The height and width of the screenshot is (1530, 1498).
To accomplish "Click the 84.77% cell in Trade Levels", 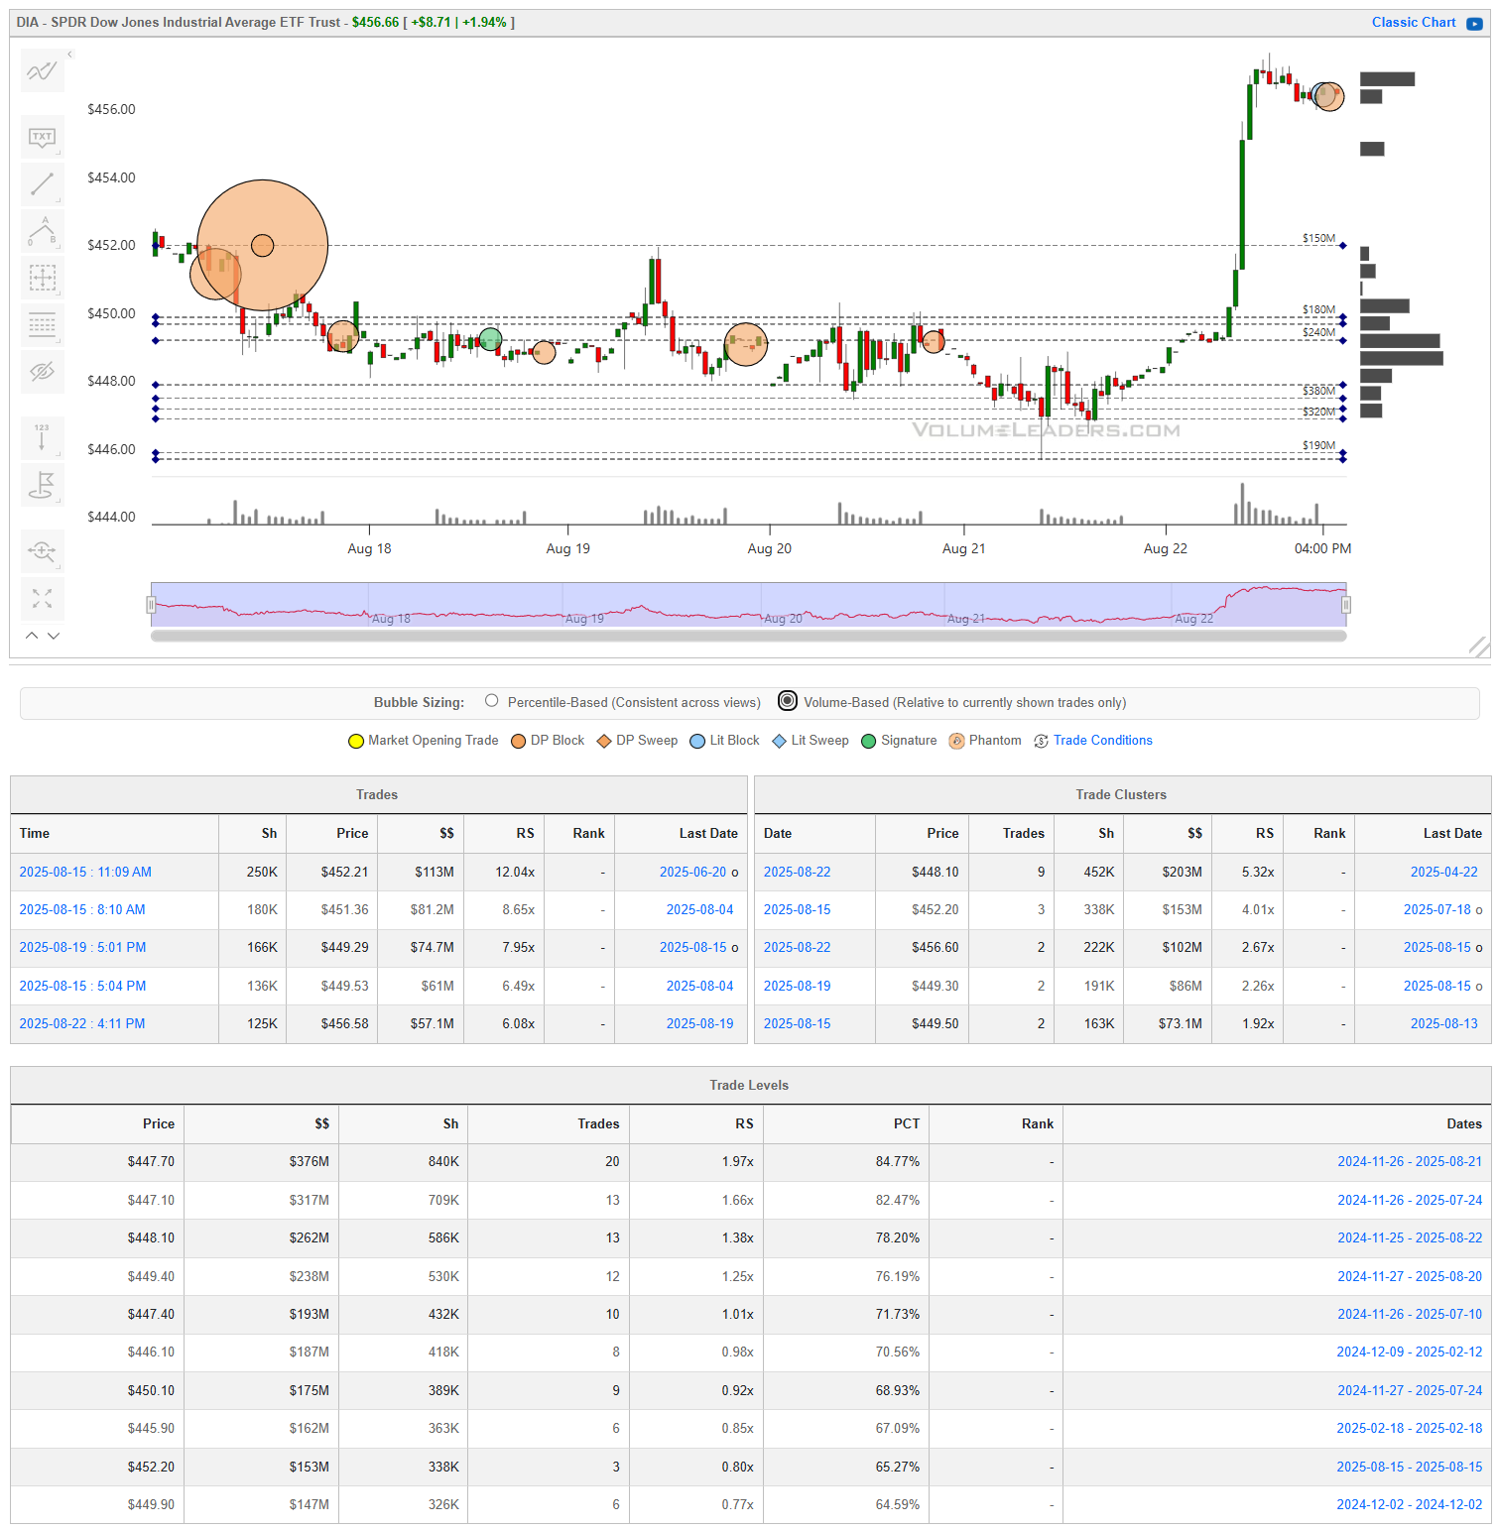I will point(846,1161).
